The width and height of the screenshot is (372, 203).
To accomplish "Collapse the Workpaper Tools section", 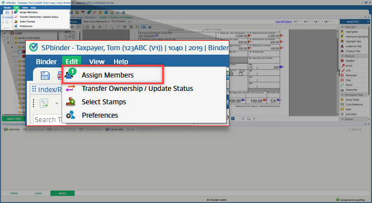I will coord(342,95).
